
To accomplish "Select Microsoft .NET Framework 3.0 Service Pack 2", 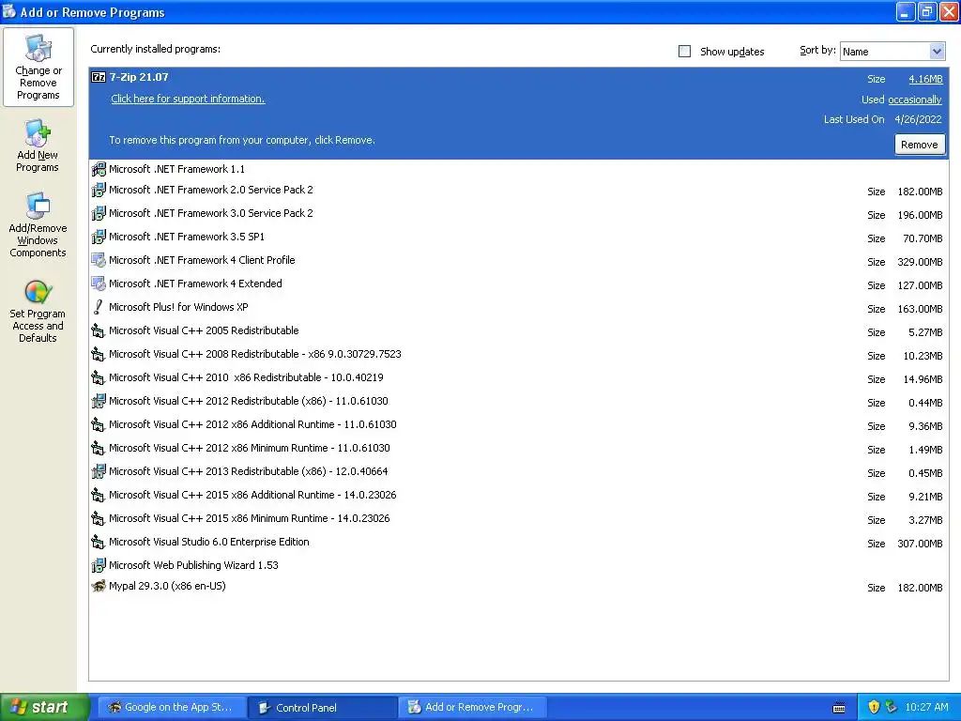I will [x=518, y=213].
